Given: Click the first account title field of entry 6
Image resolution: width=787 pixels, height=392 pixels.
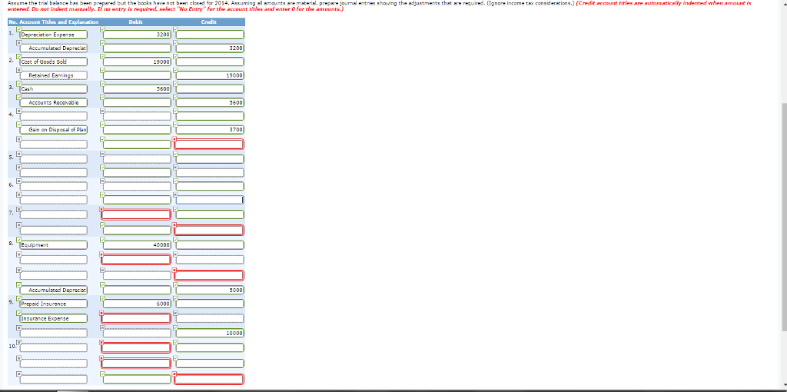Looking at the screenshot, I should (54, 186).
